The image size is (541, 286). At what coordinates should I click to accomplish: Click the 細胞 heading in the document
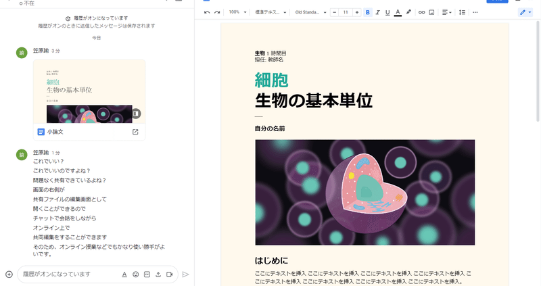pyautogui.click(x=272, y=80)
